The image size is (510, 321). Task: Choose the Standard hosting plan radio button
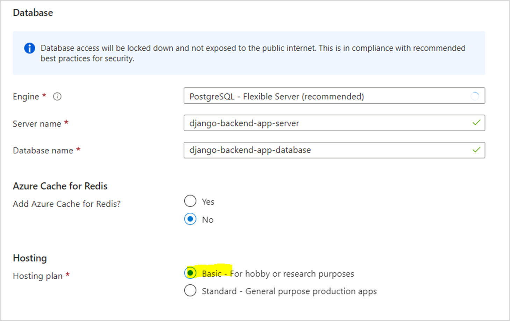click(x=190, y=291)
